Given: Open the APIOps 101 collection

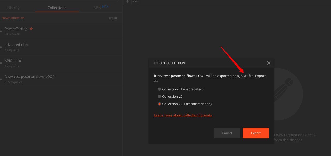Looking at the screenshot, I should 61,63.
